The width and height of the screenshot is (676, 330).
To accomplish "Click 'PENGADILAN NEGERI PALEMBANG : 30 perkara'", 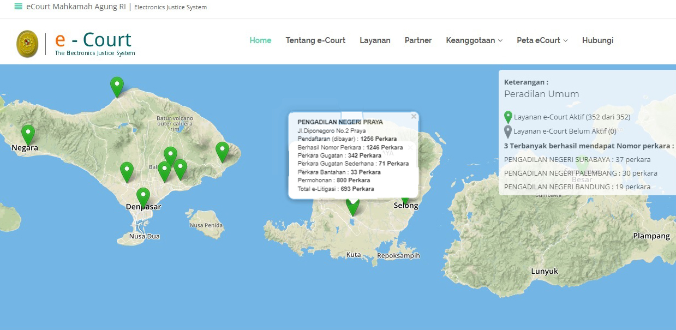I will (581, 173).
